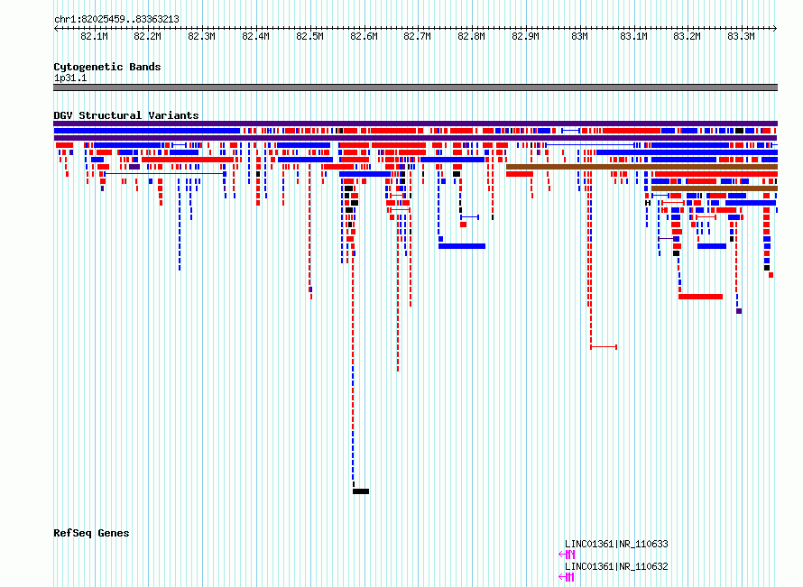
Task: Click the small red square beneath the 82.8M blue interval
Action: 464,225
